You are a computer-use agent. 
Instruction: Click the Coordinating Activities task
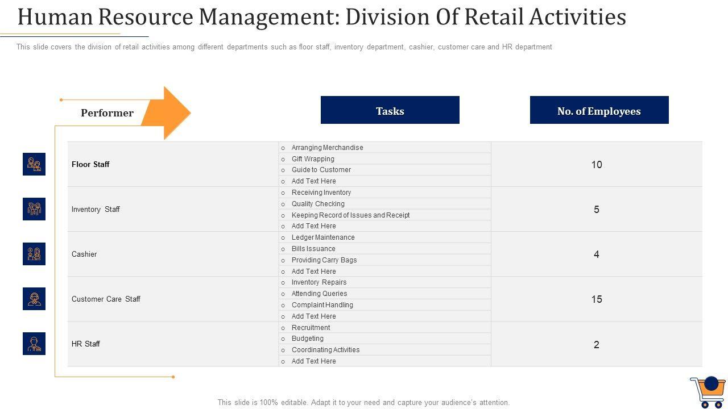325,350
